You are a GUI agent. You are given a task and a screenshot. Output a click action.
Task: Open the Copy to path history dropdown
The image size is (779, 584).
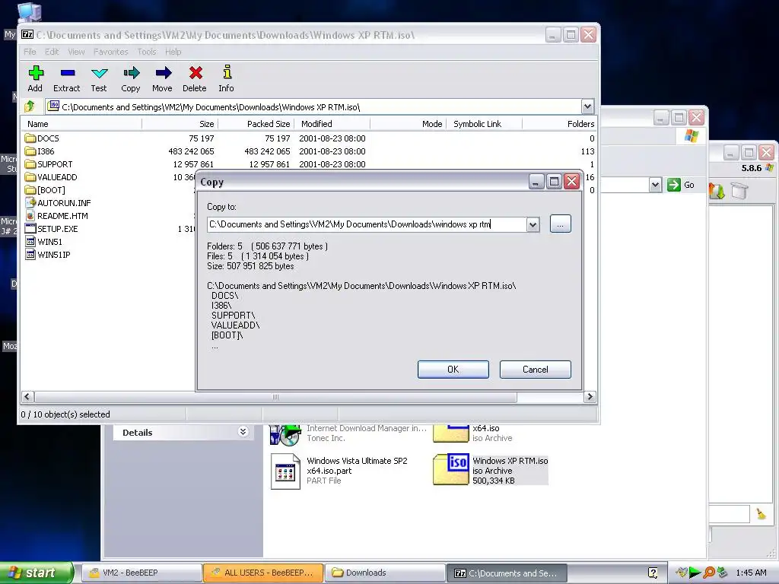tap(533, 224)
